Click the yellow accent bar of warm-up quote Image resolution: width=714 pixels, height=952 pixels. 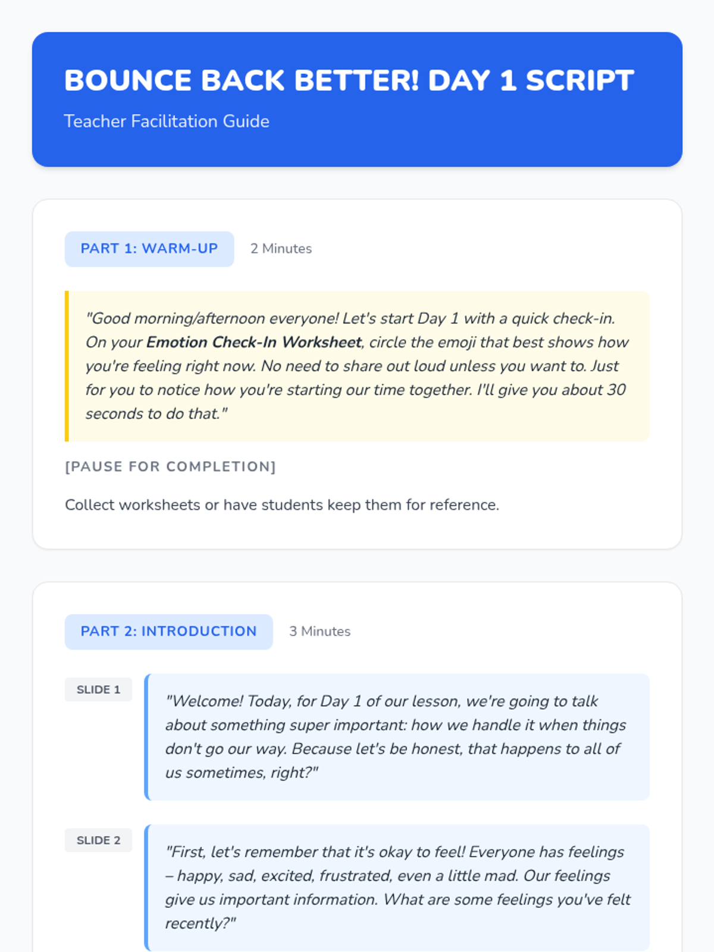pos(67,366)
